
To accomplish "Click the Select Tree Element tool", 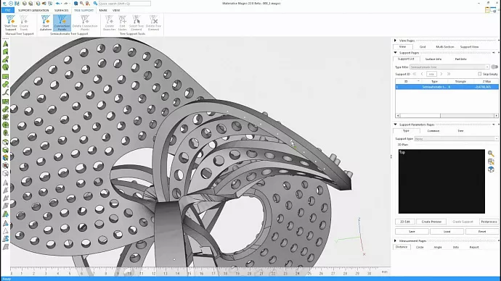I will click(x=137, y=22).
